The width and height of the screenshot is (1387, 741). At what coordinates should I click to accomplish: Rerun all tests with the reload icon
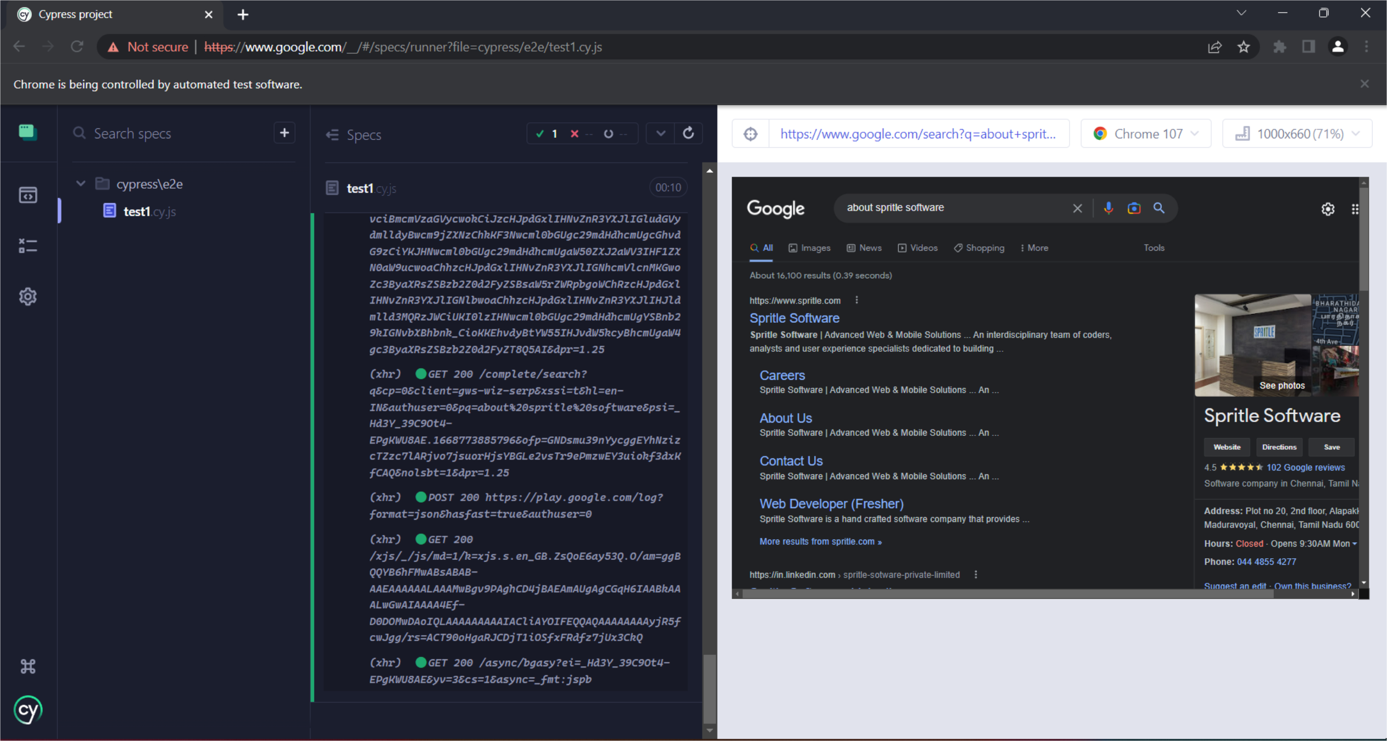point(688,133)
